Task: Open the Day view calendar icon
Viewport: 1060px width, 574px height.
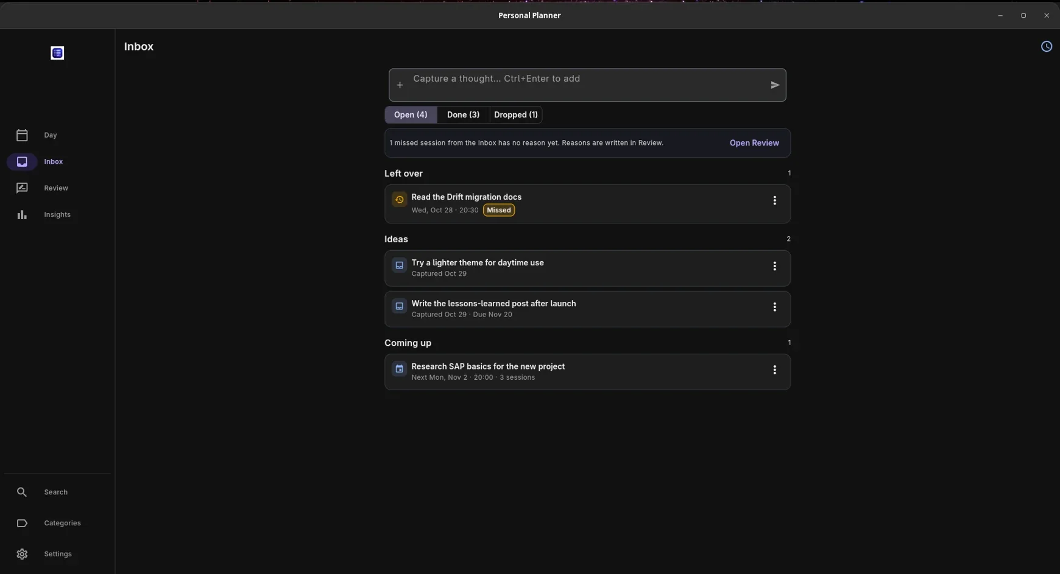Action: 22,135
